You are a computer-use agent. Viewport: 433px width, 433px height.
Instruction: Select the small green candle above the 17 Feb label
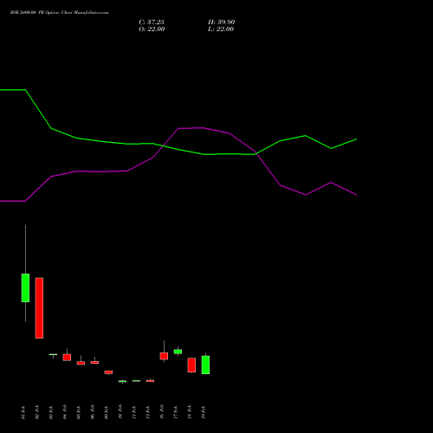tap(178, 352)
